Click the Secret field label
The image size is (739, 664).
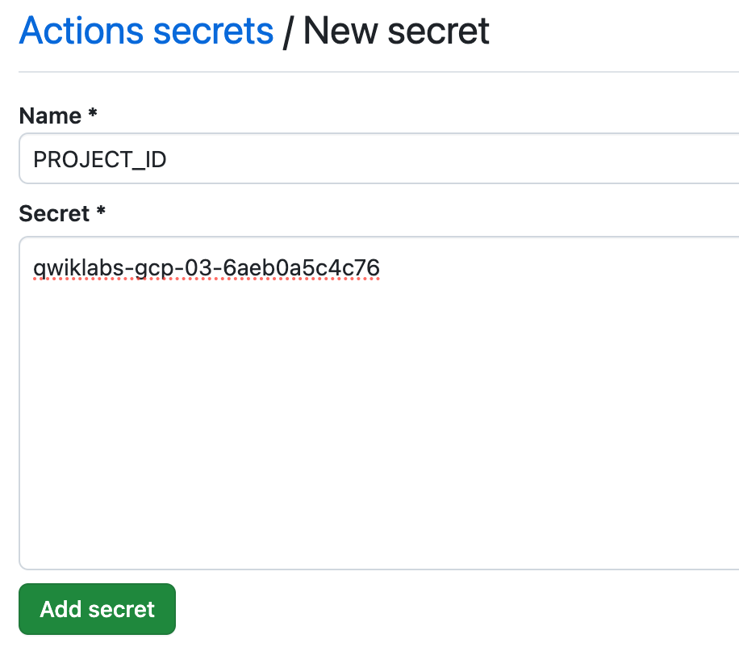click(x=53, y=213)
